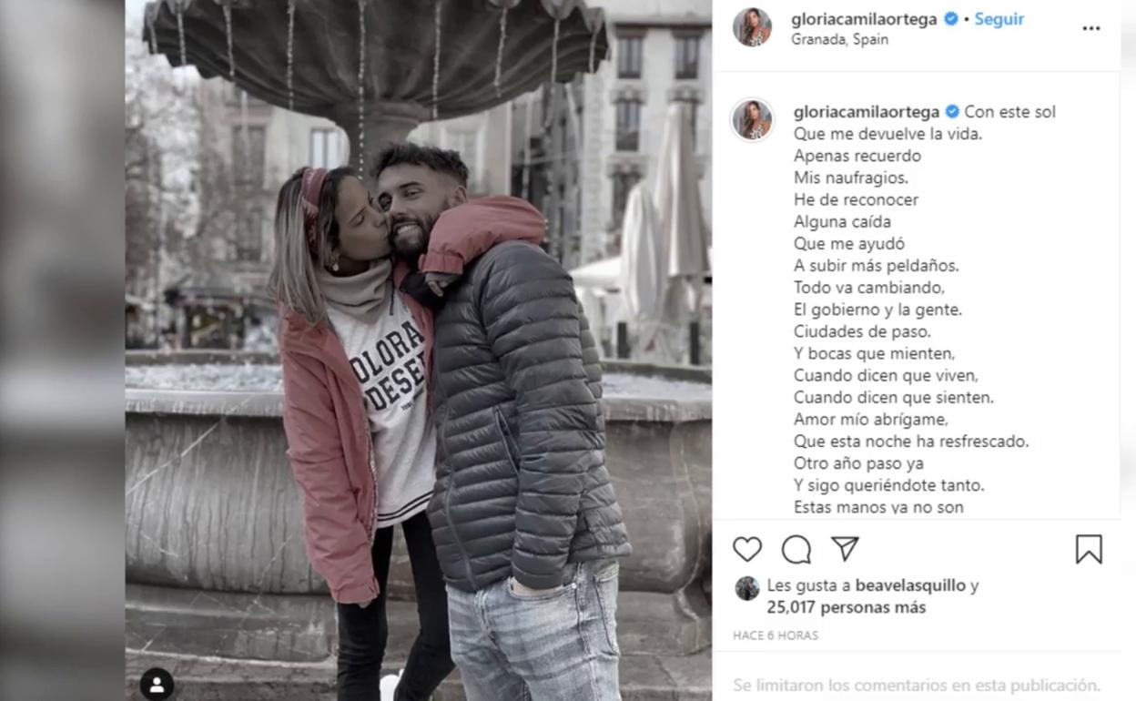Like the post with the heart icon
The height and width of the screenshot is (701, 1136).
[x=747, y=549]
